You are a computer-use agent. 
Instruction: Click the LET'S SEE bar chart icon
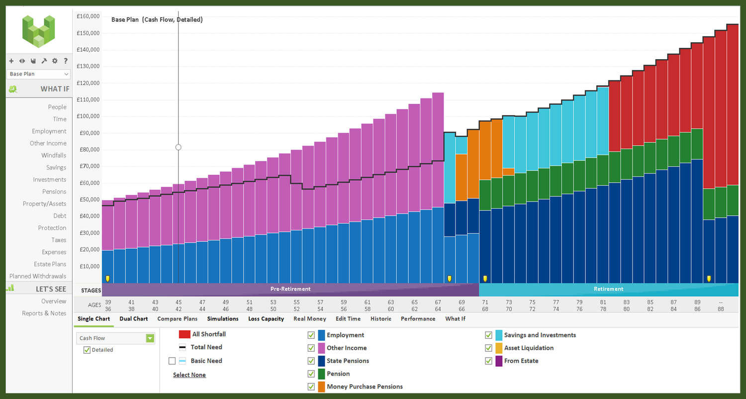click(10, 287)
